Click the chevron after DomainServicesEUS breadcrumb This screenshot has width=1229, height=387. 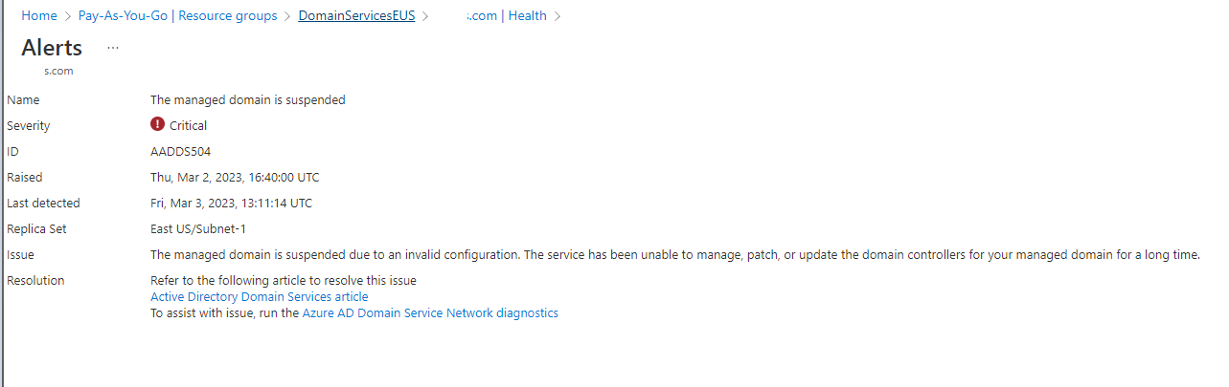[x=425, y=16]
